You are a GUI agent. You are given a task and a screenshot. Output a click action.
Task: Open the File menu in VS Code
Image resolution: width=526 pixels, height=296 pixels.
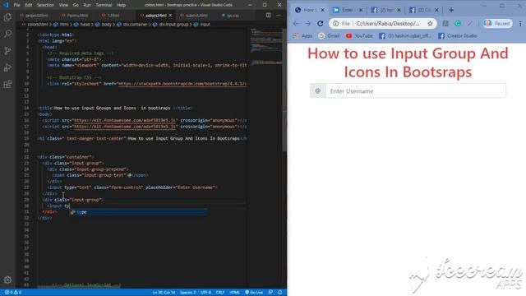pyautogui.click(x=16, y=5)
